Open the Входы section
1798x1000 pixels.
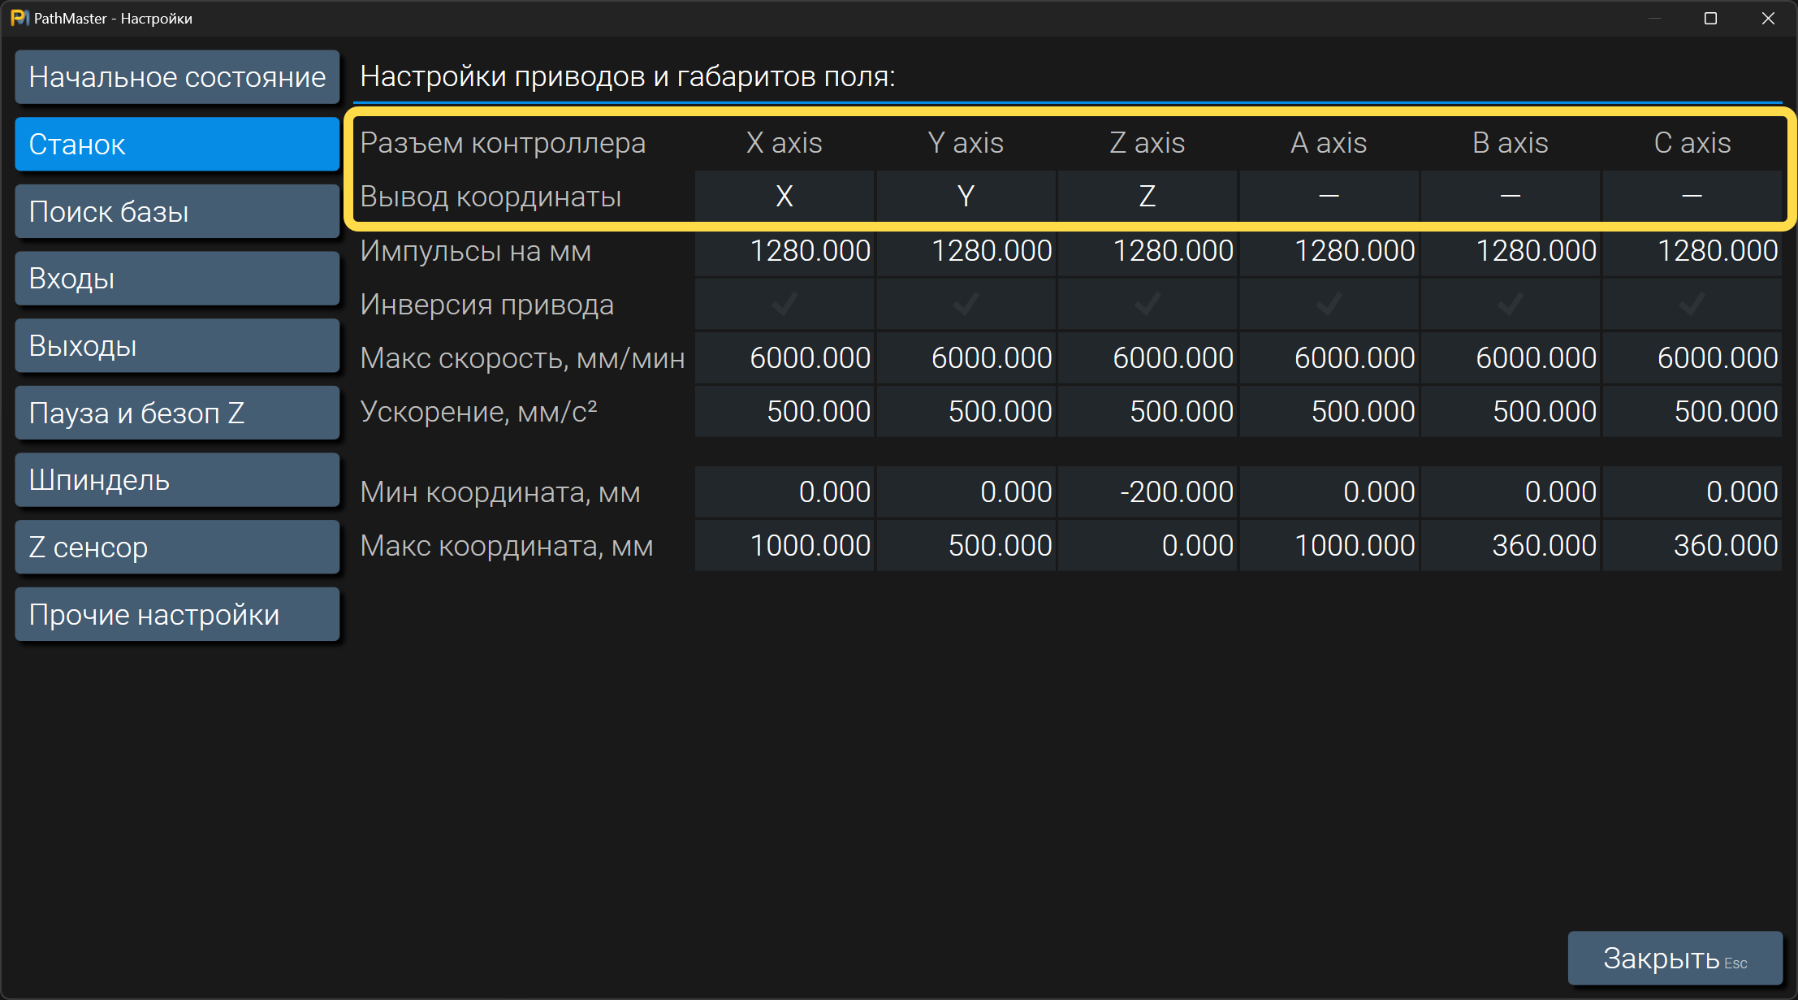tap(177, 279)
